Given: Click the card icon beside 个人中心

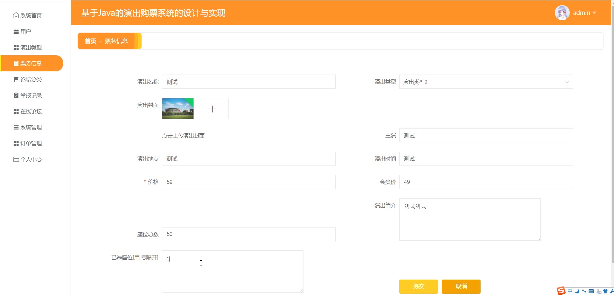Looking at the screenshot, I should coord(16,159).
